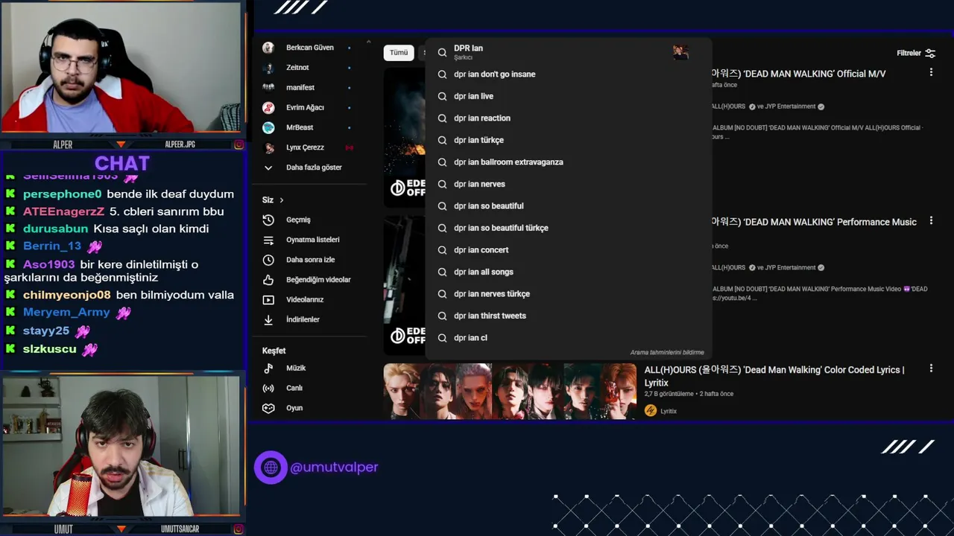
Task: Click İndirilenler download icon
Action: (268, 319)
